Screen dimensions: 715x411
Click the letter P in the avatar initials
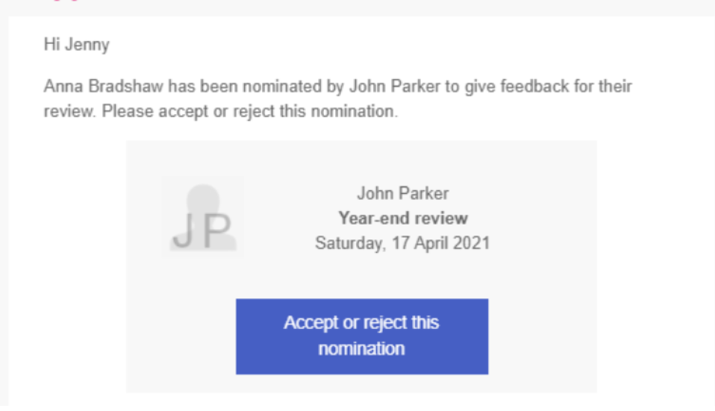(x=217, y=231)
